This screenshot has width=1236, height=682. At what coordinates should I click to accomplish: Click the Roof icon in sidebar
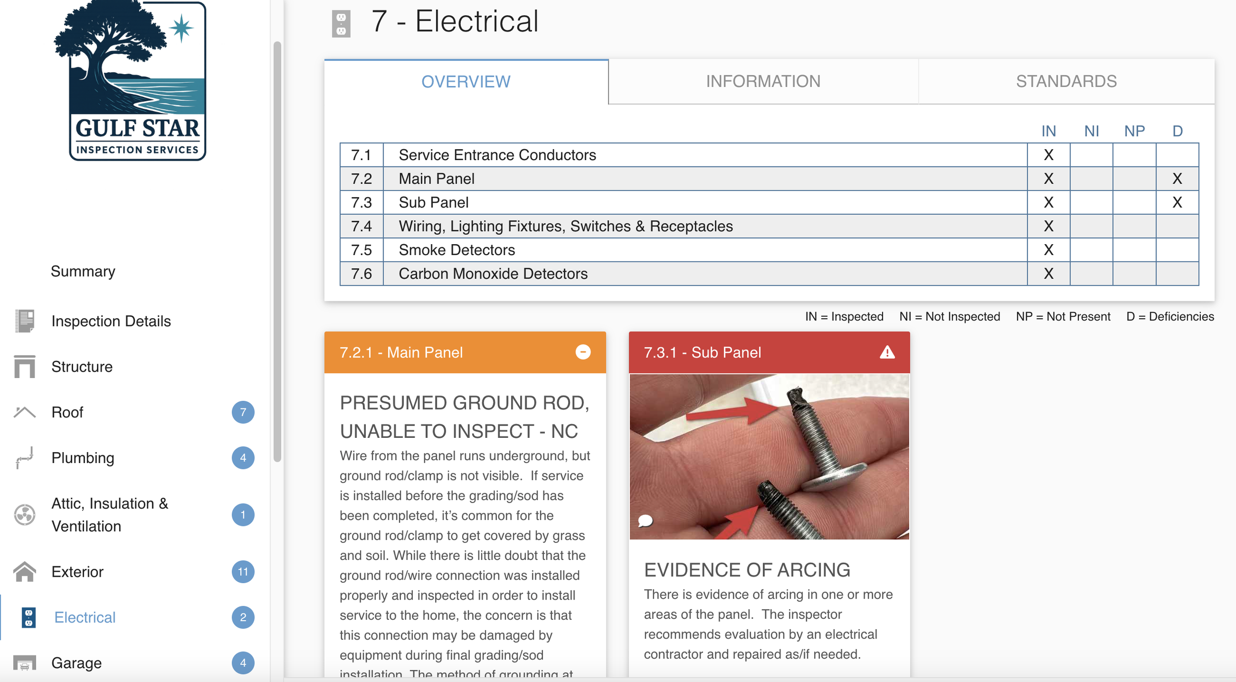(x=25, y=412)
